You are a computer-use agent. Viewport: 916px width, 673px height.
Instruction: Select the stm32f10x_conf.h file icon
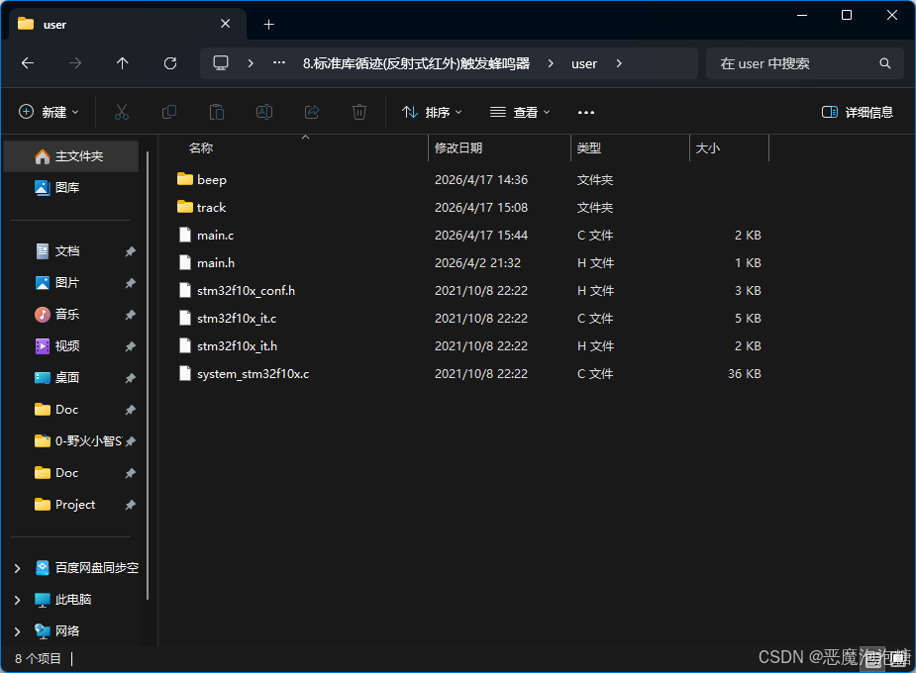pos(185,290)
